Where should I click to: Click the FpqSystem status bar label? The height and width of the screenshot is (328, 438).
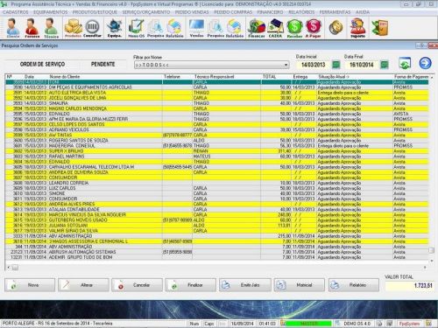(409, 324)
